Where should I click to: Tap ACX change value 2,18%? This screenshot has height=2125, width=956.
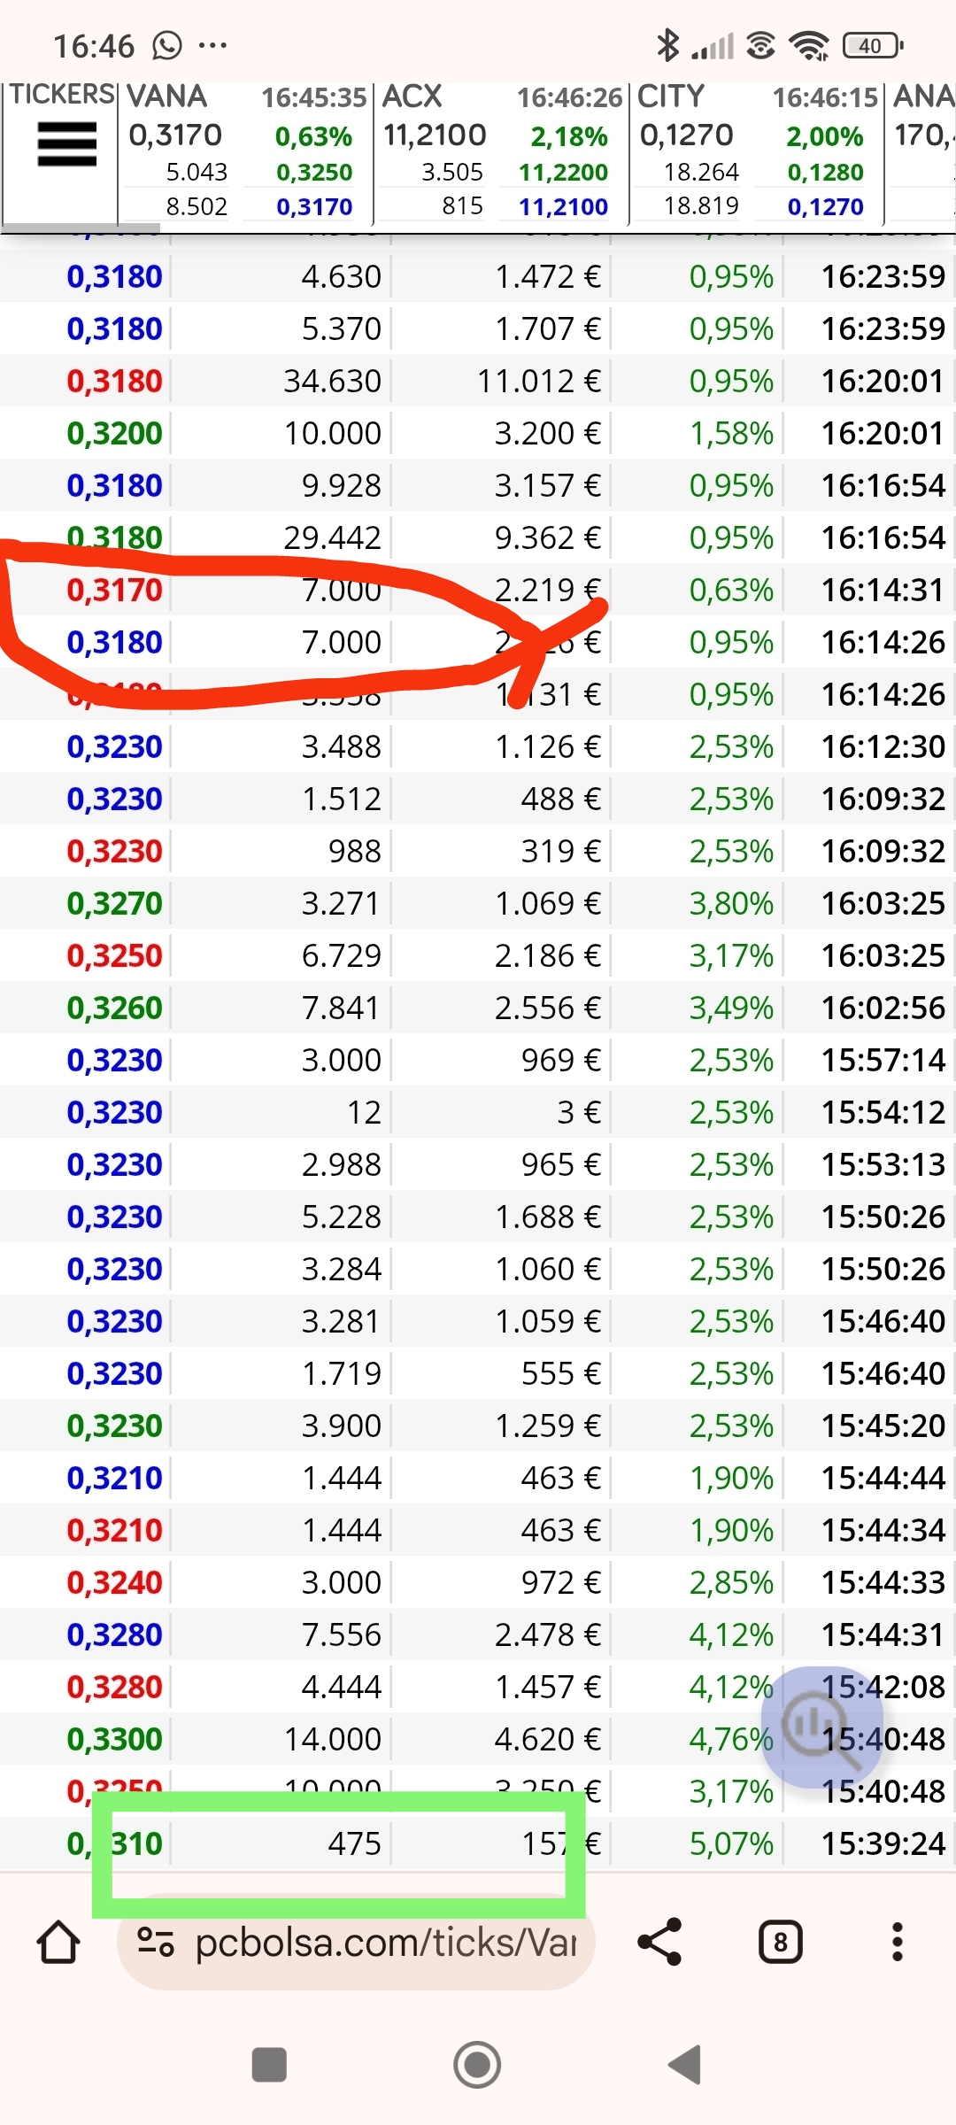569,136
